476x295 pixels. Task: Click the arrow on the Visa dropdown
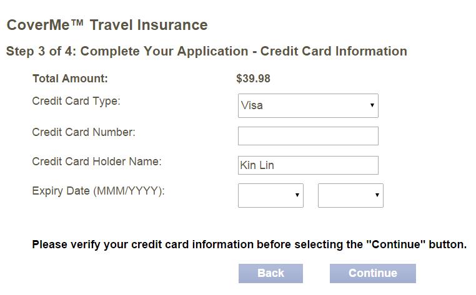click(x=372, y=105)
